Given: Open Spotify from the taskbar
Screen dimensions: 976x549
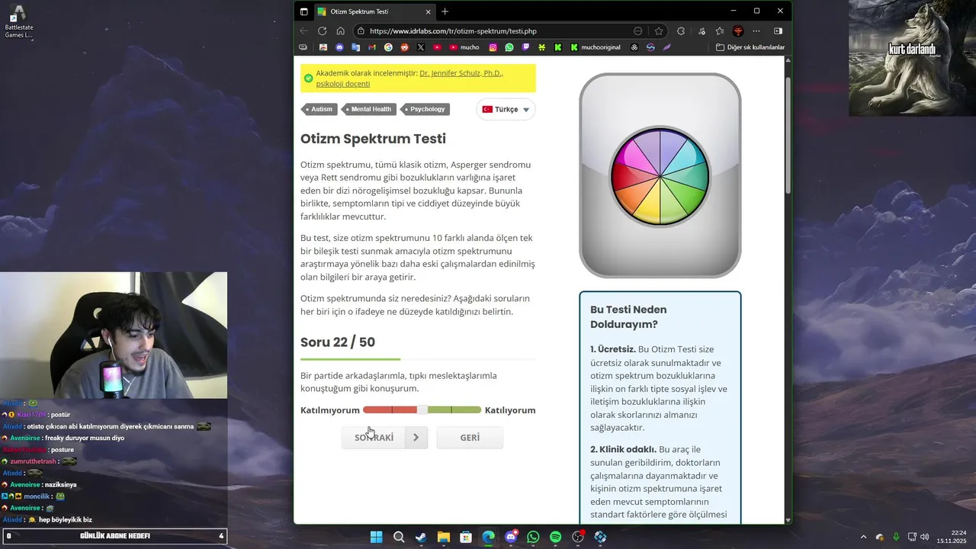Looking at the screenshot, I should tap(555, 537).
